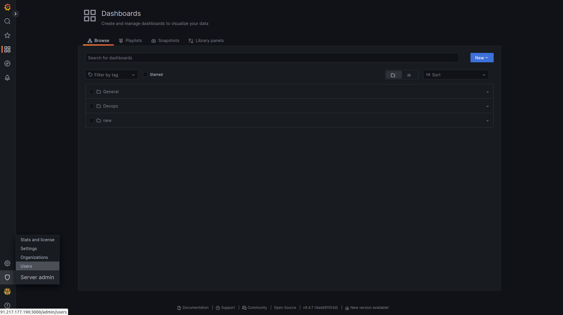Click the General folder icon

(99, 92)
